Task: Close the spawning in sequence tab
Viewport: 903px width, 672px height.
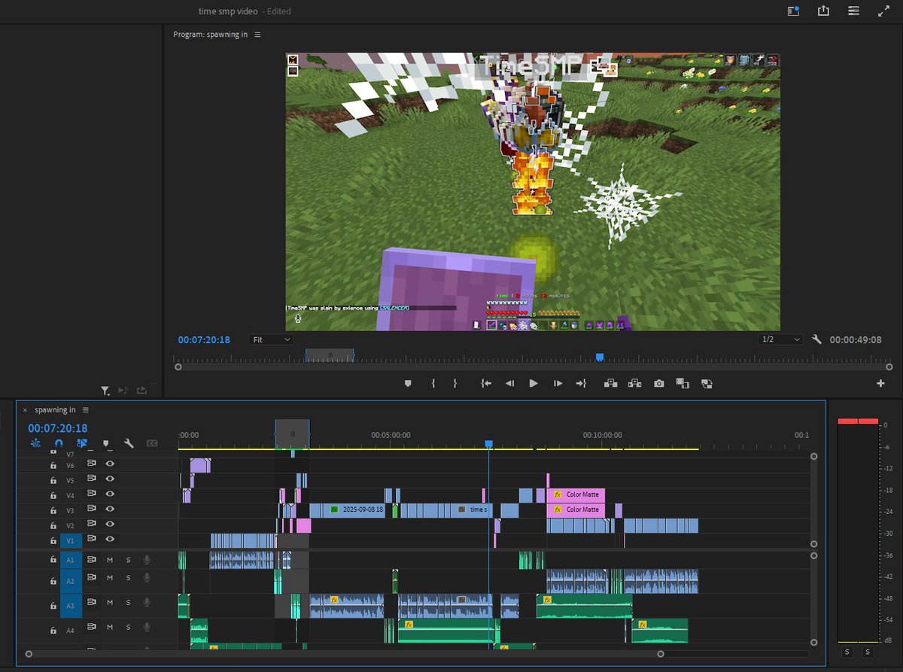Action: pyautogui.click(x=25, y=410)
